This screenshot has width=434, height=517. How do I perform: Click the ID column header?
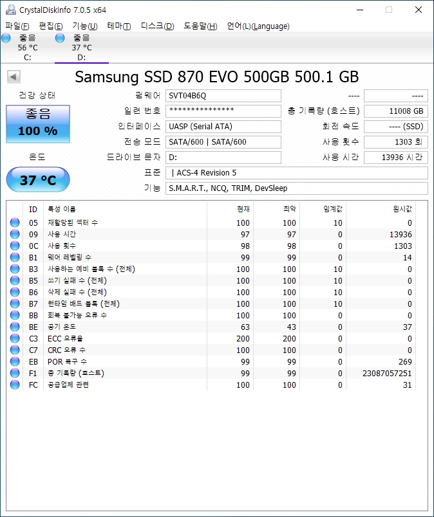click(33, 209)
